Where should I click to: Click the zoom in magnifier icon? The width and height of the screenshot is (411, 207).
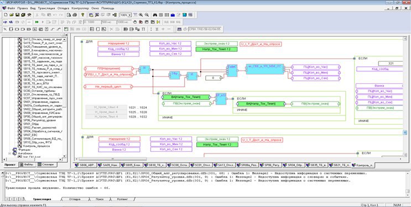[x=141, y=15]
